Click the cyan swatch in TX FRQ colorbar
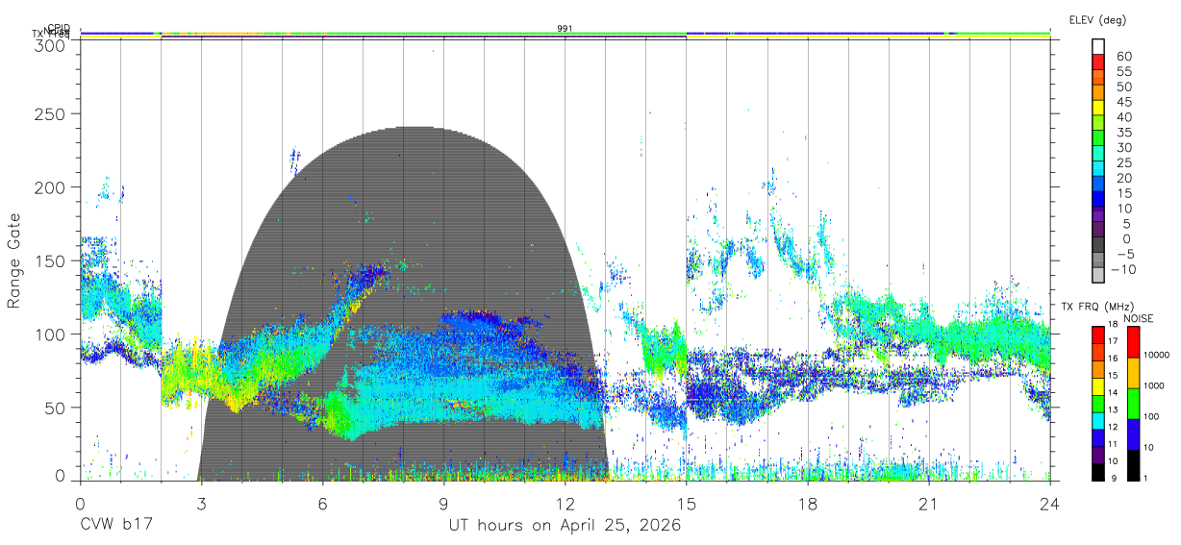 1098,420
